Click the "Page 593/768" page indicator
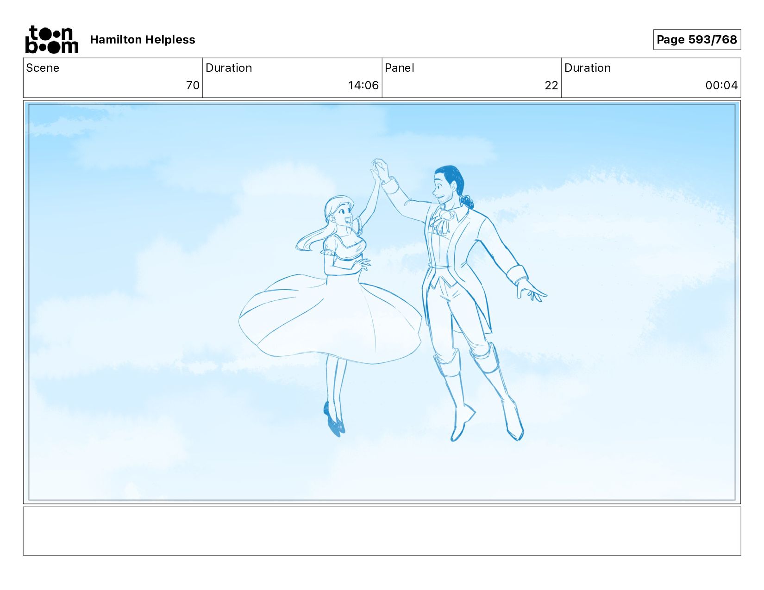Screen dimensions: 764x590 click(697, 40)
